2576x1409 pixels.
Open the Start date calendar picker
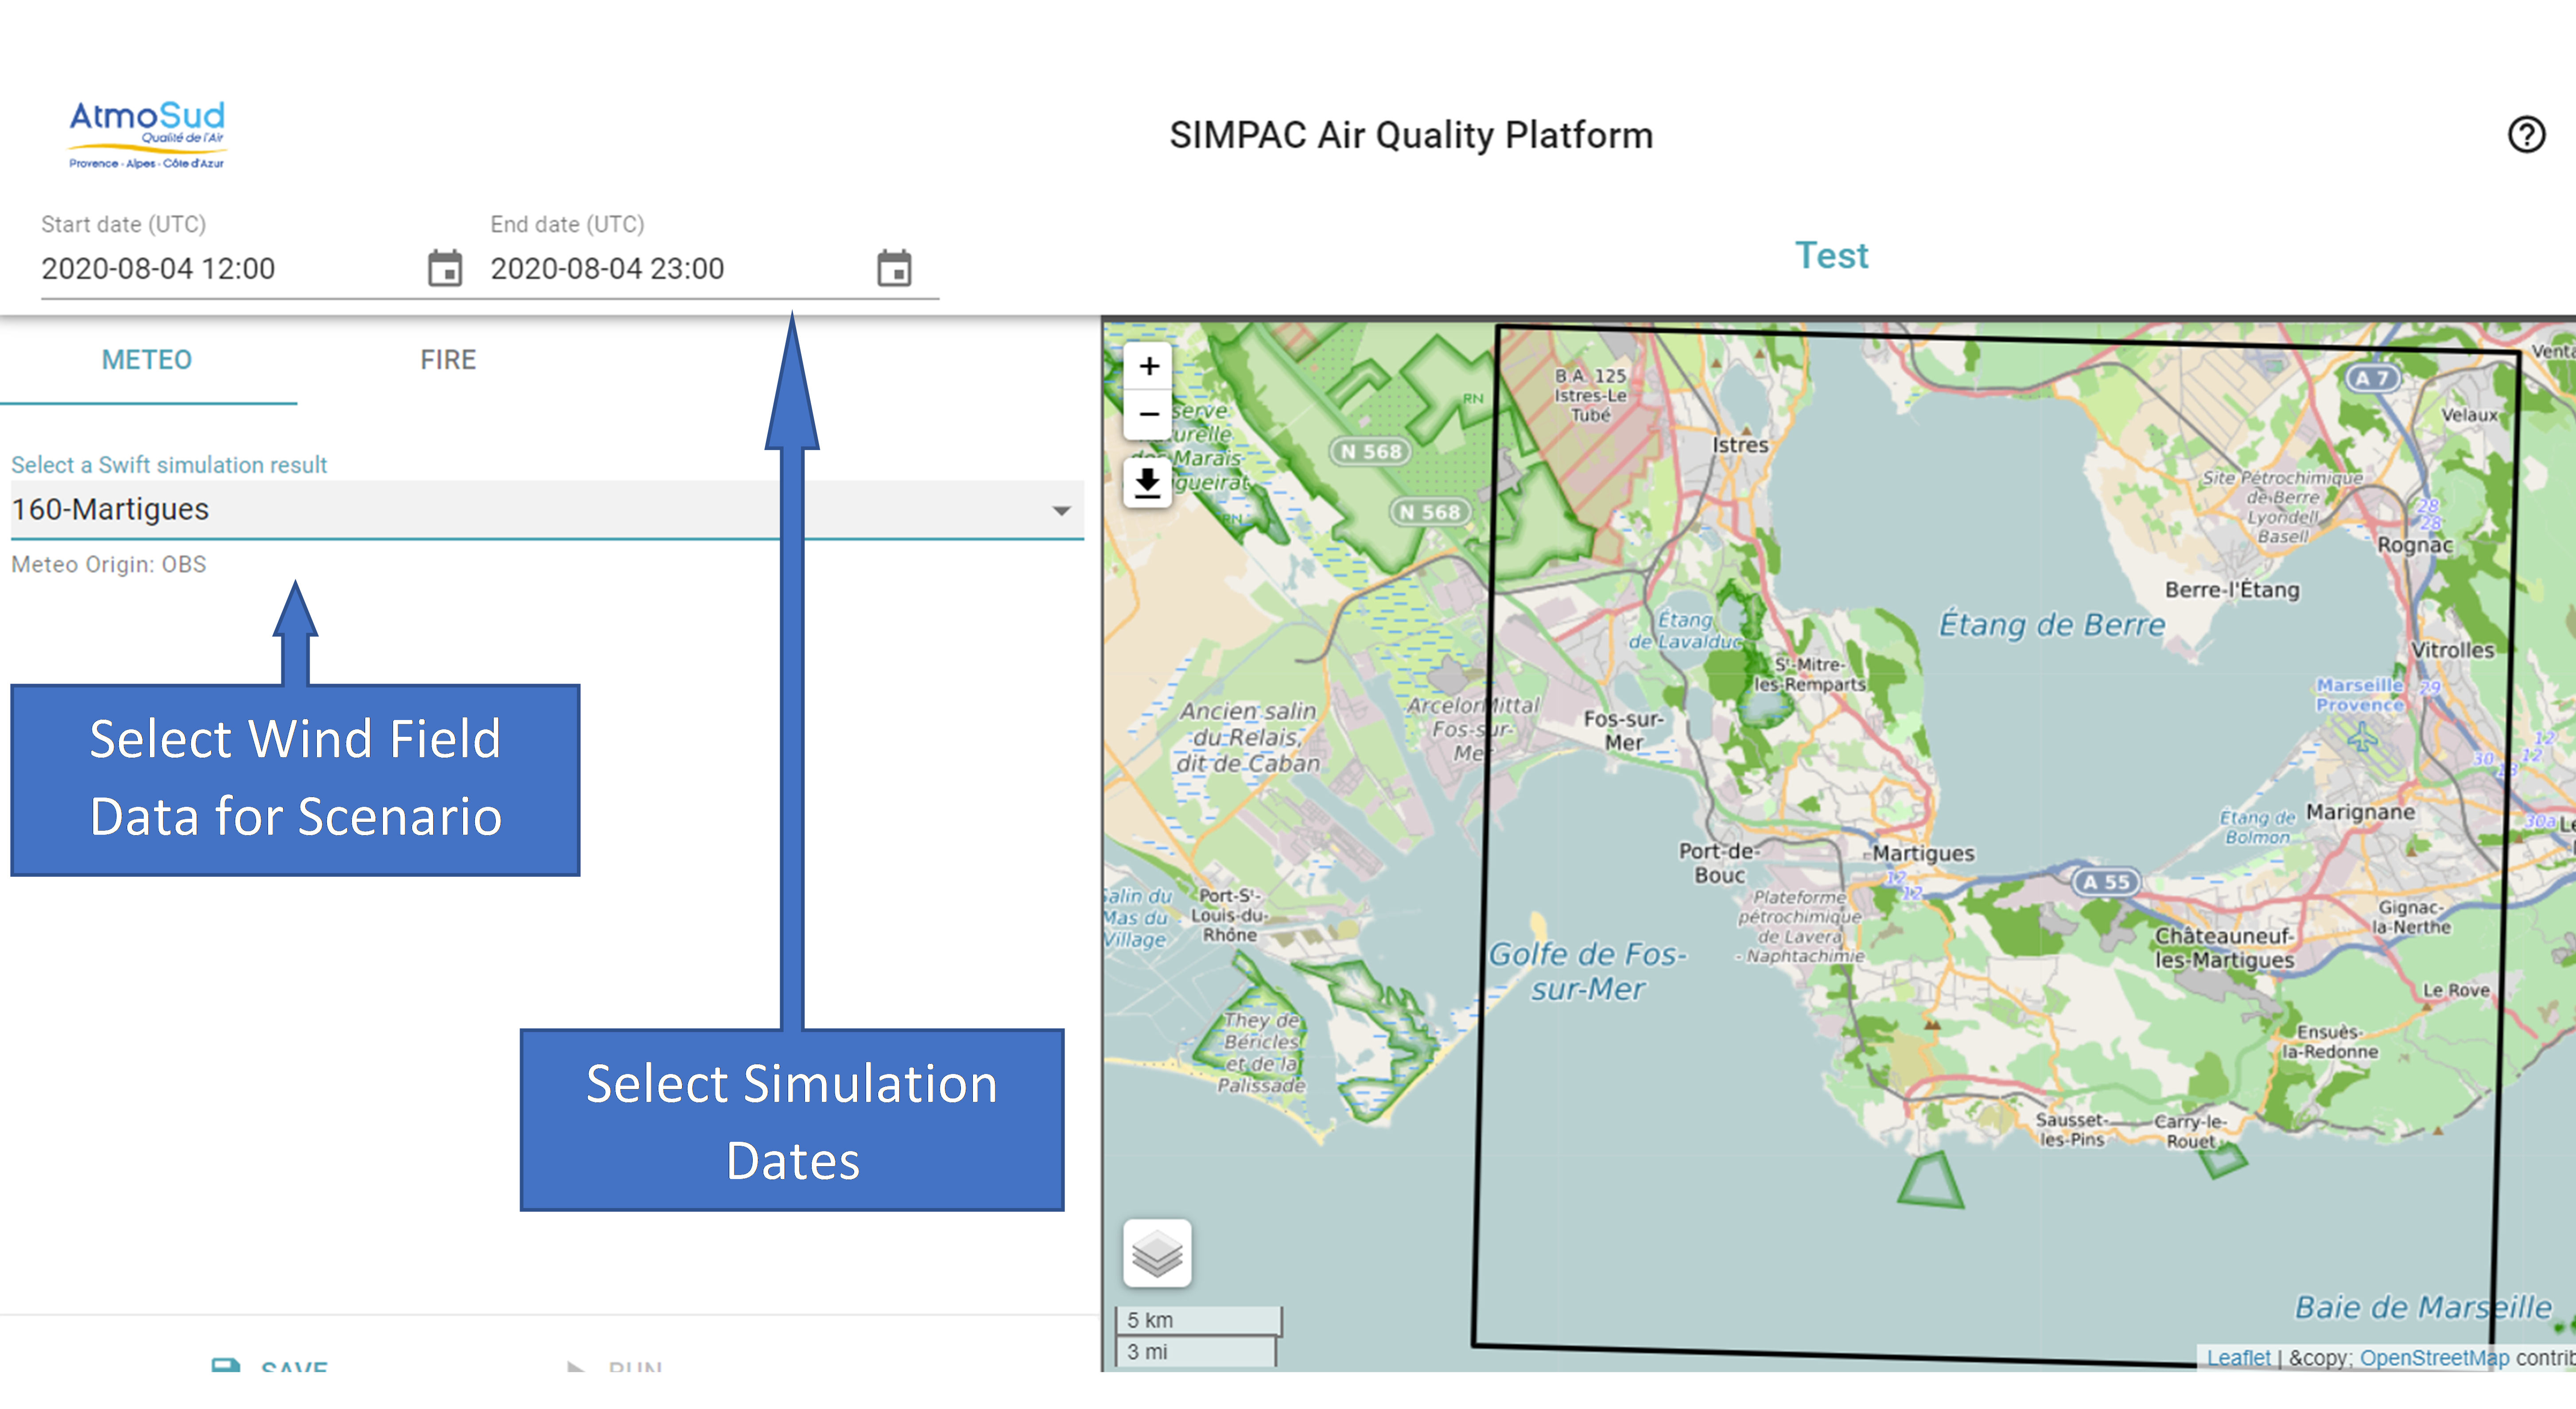click(x=445, y=268)
